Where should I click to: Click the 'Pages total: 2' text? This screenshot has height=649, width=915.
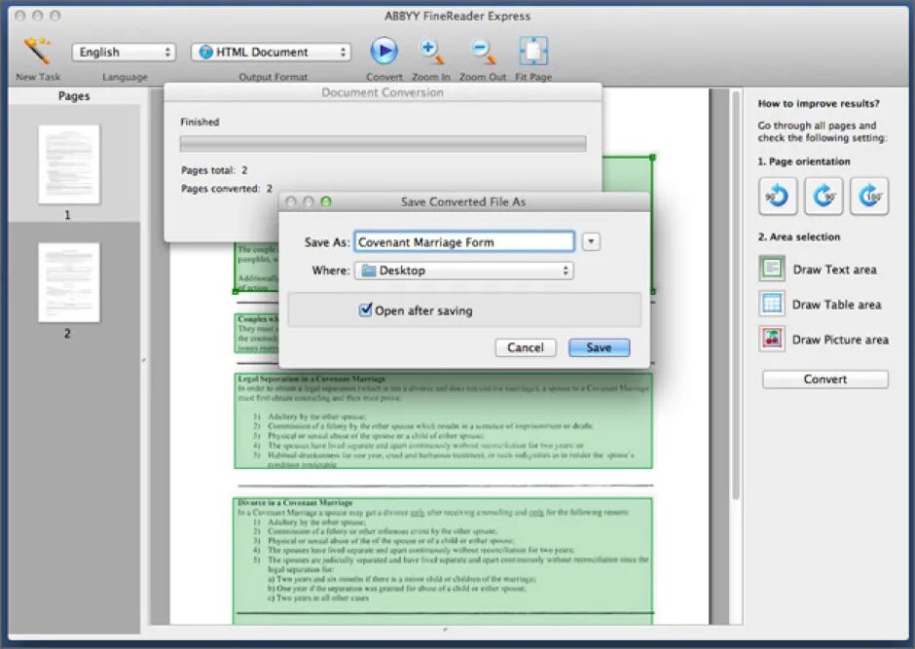point(214,170)
